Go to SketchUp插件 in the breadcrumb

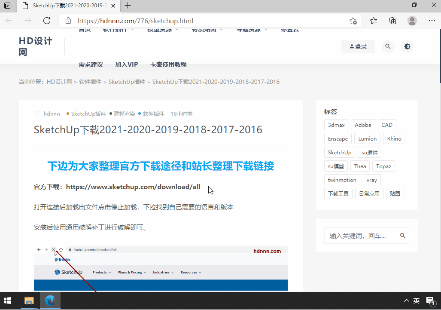pyautogui.click(x=127, y=82)
